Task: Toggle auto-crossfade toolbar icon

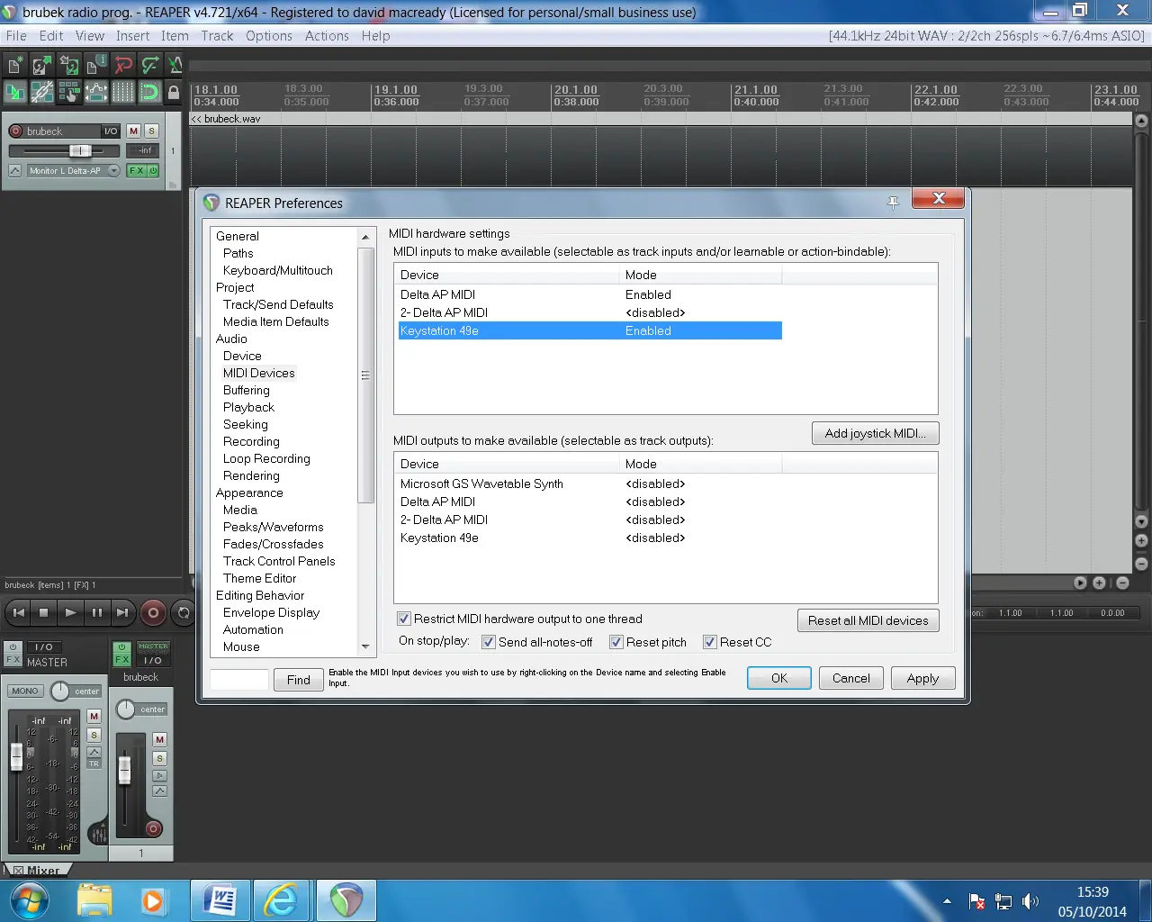Action: tap(15, 91)
